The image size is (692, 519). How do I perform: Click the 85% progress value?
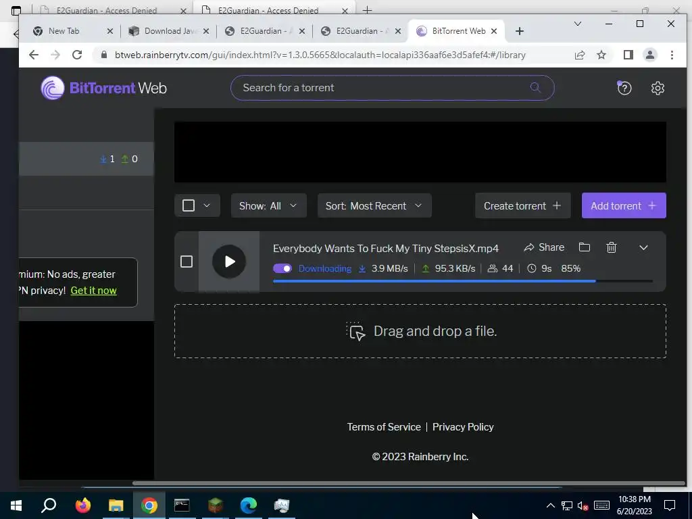(x=570, y=268)
